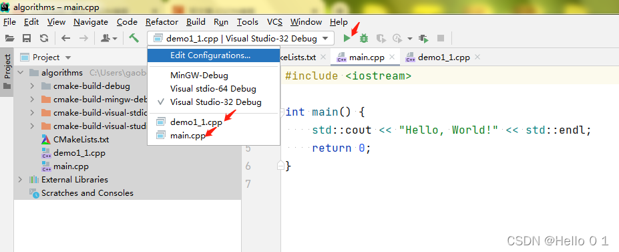Navigate forward with right arrow icon
Screen dimensions: 619x252
(83, 38)
